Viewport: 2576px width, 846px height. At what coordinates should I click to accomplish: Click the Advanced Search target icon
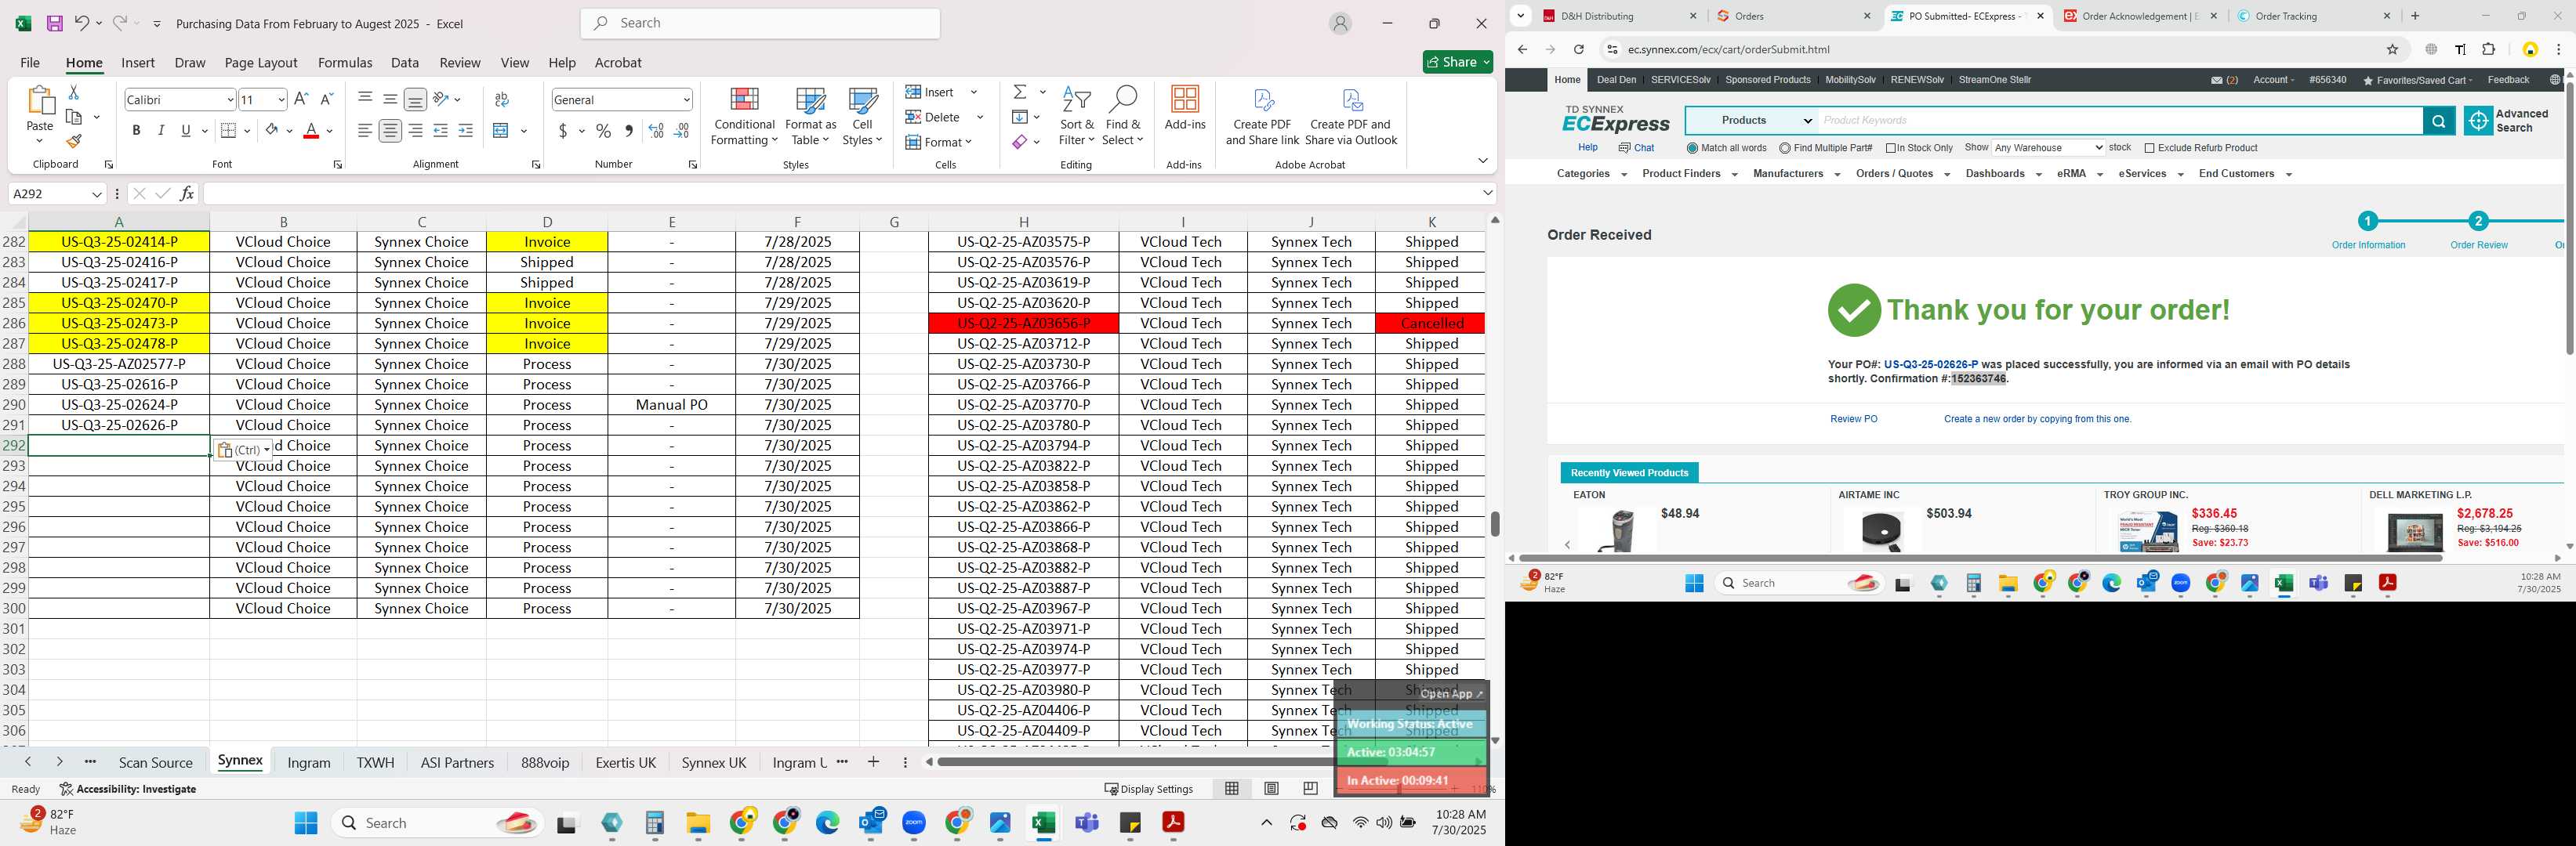click(2477, 121)
